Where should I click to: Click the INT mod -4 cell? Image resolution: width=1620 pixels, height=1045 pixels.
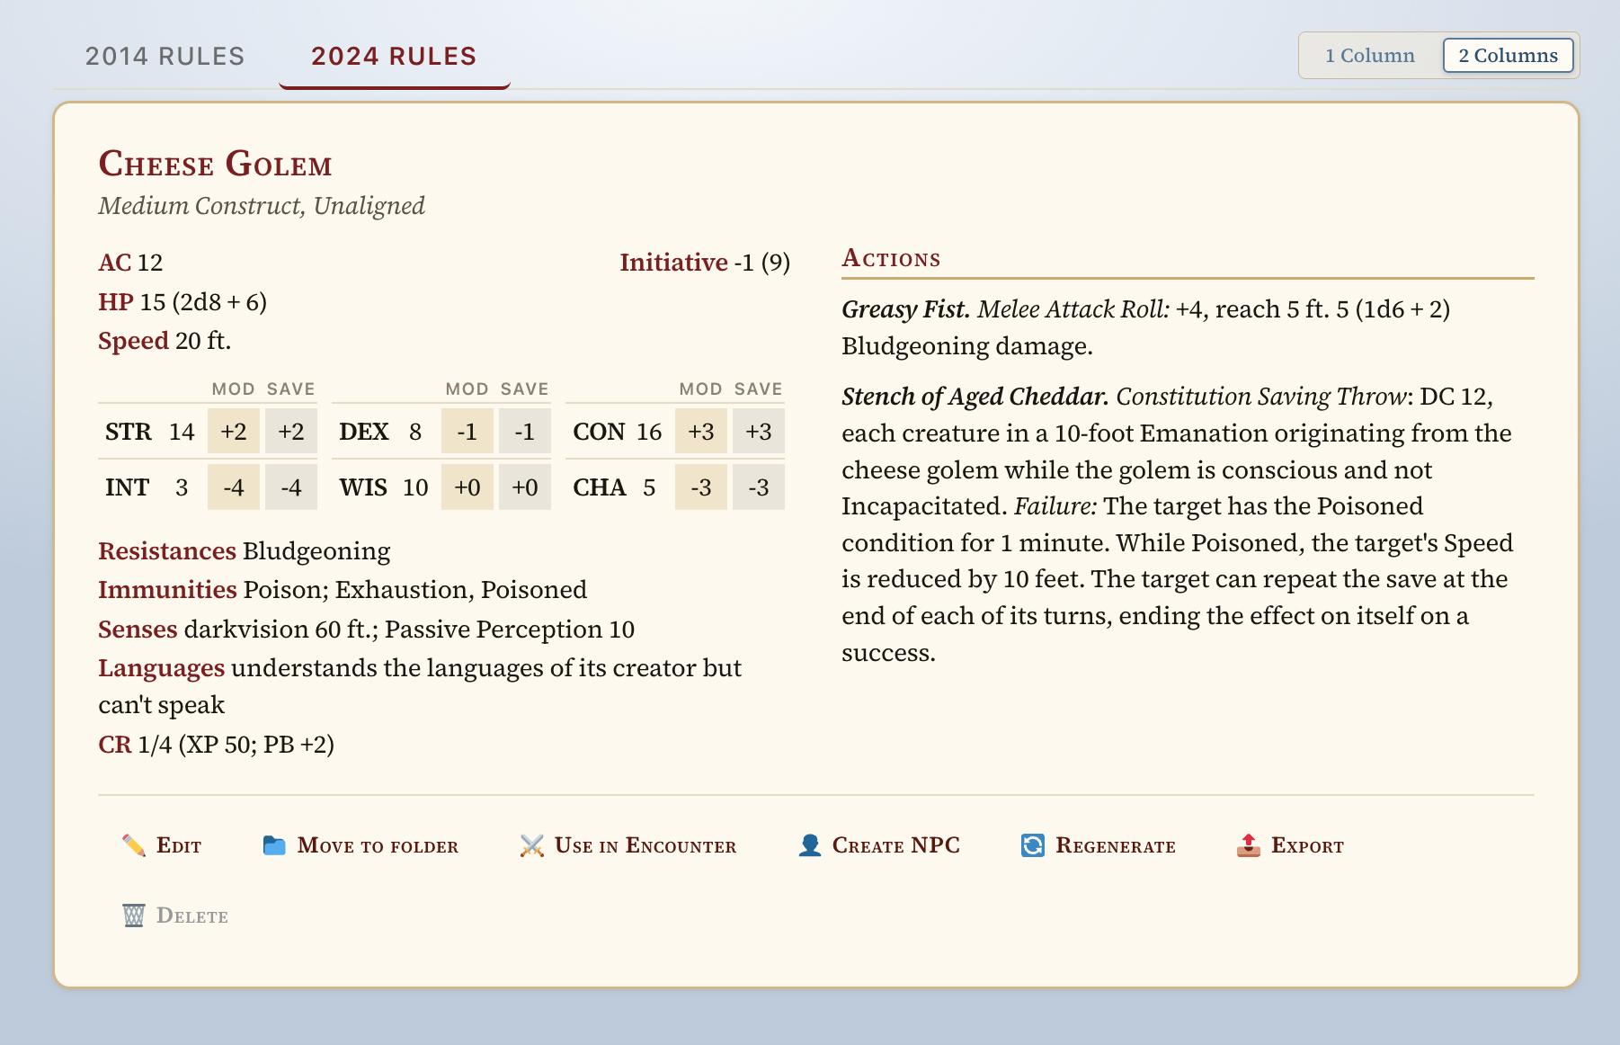(234, 487)
